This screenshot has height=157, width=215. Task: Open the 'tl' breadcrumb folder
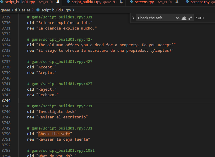pos(16,10)
